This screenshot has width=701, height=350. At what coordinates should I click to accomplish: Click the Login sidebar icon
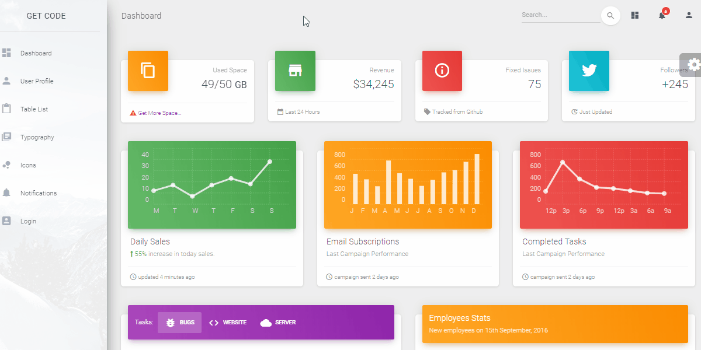6,221
